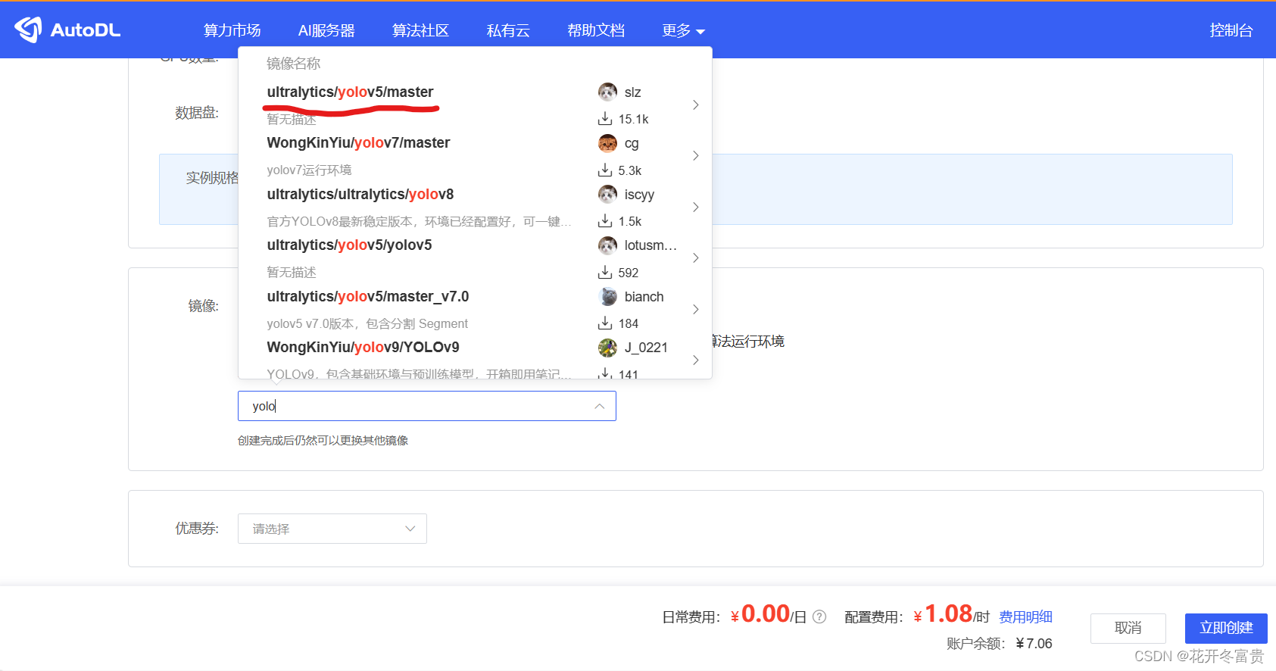Click the download icon beside 1.5k
The height and width of the screenshot is (671, 1276).
[605, 221]
